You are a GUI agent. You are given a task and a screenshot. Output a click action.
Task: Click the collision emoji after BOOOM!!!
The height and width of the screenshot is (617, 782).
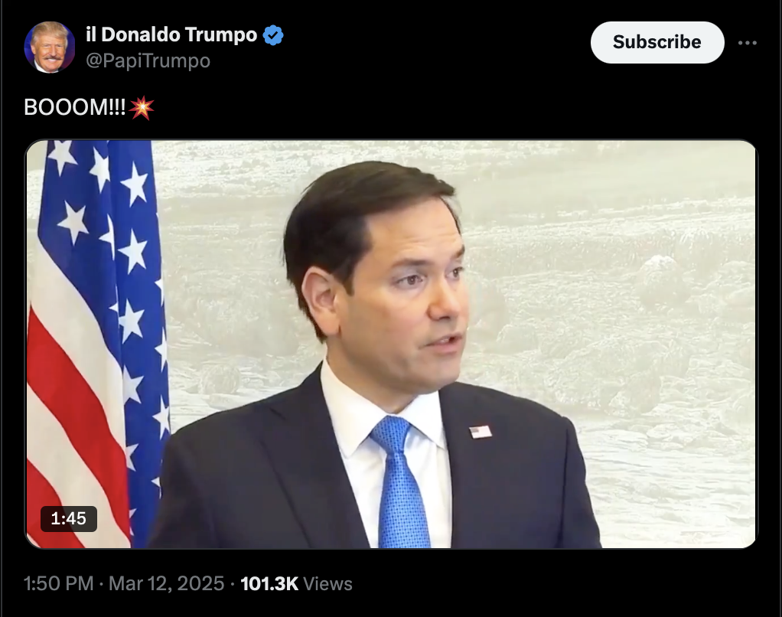[142, 108]
